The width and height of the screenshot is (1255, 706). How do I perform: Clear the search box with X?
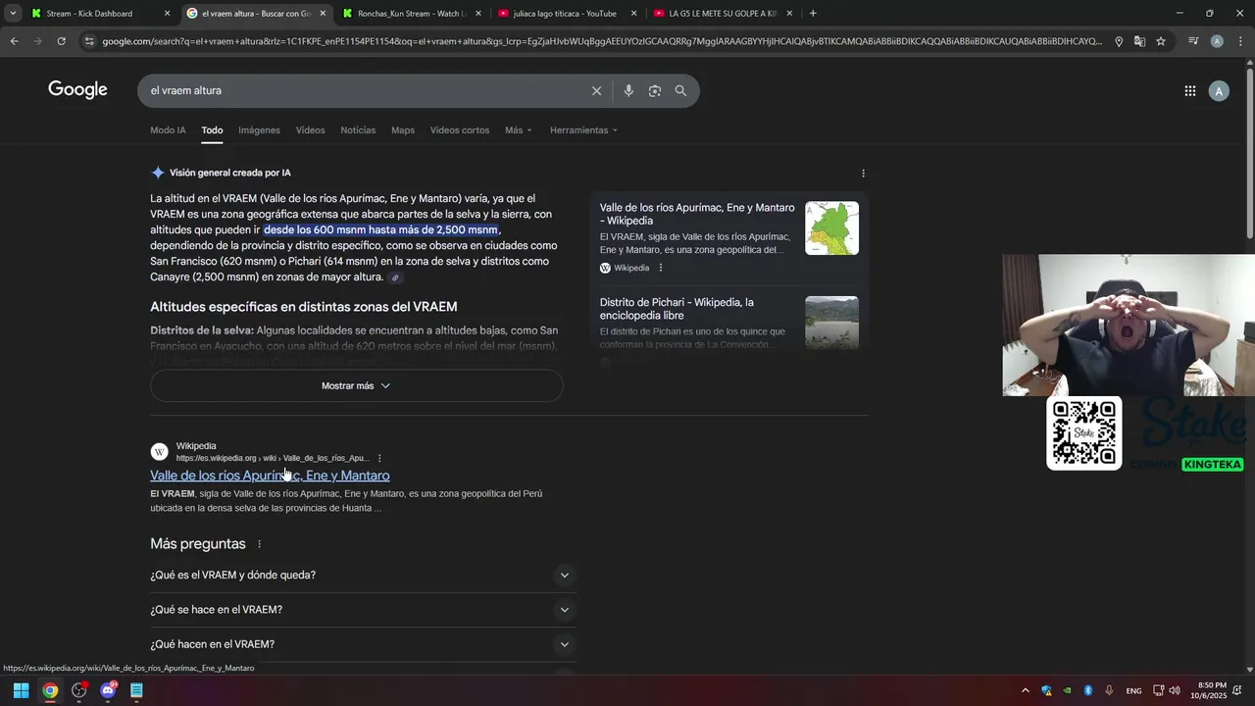(x=596, y=91)
